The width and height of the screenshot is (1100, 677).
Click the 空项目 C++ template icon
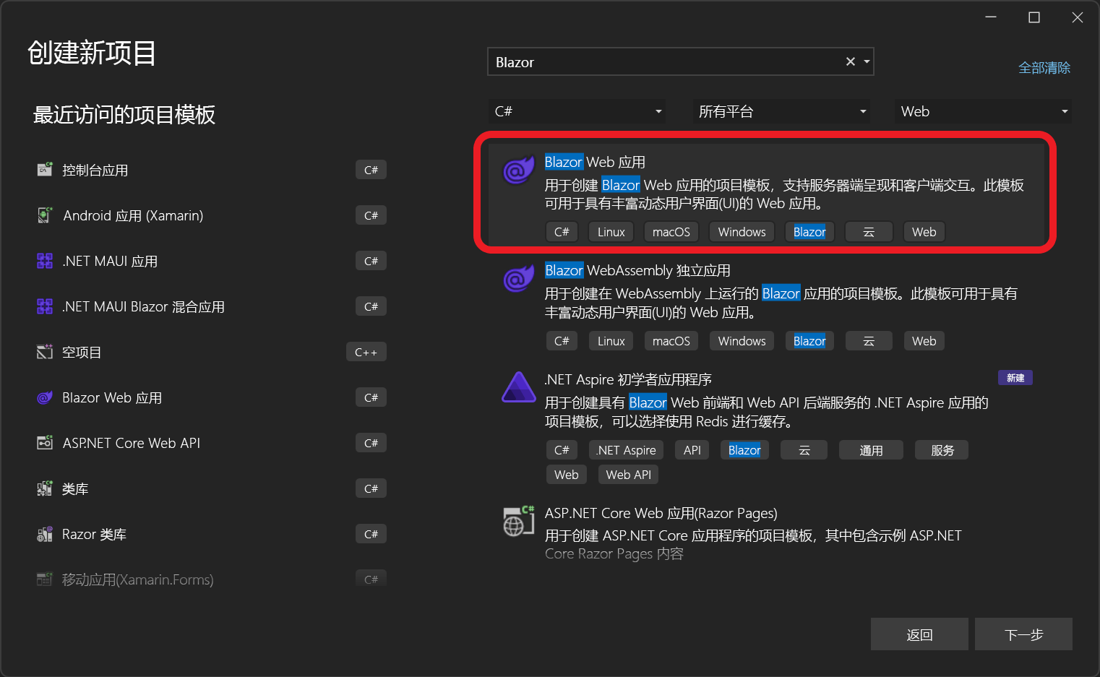pos(45,352)
